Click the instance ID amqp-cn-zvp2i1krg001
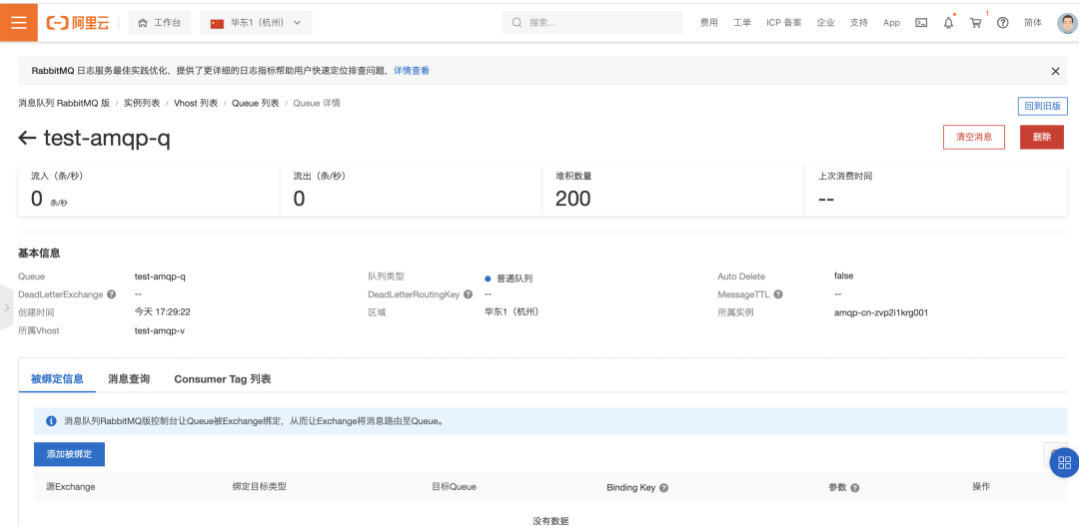Image resolution: width=1079 pixels, height=526 pixels. click(x=881, y=312)
